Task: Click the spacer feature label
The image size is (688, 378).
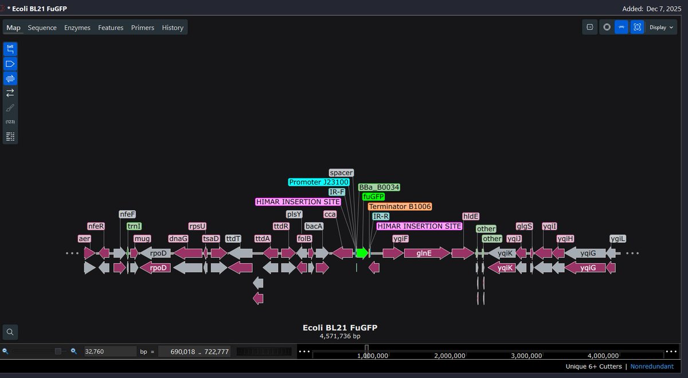Action: 341,172
